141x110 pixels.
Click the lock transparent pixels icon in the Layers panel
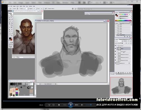[118, 43]
